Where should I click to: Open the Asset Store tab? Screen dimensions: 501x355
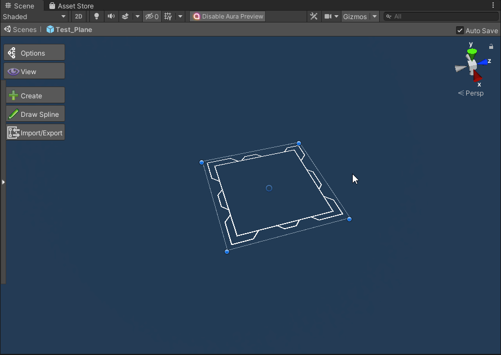(71, 6)
